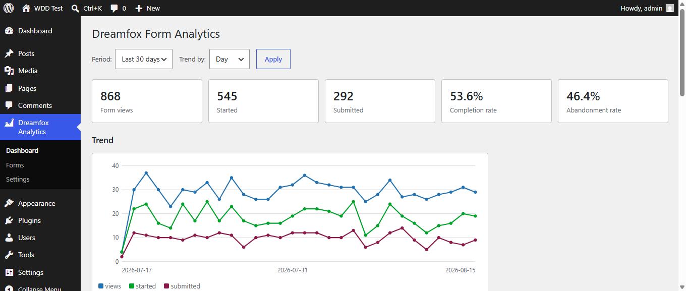Open WDD Test site home icon
The width and height of the screenshot is (686, 291).
(26, 8)
